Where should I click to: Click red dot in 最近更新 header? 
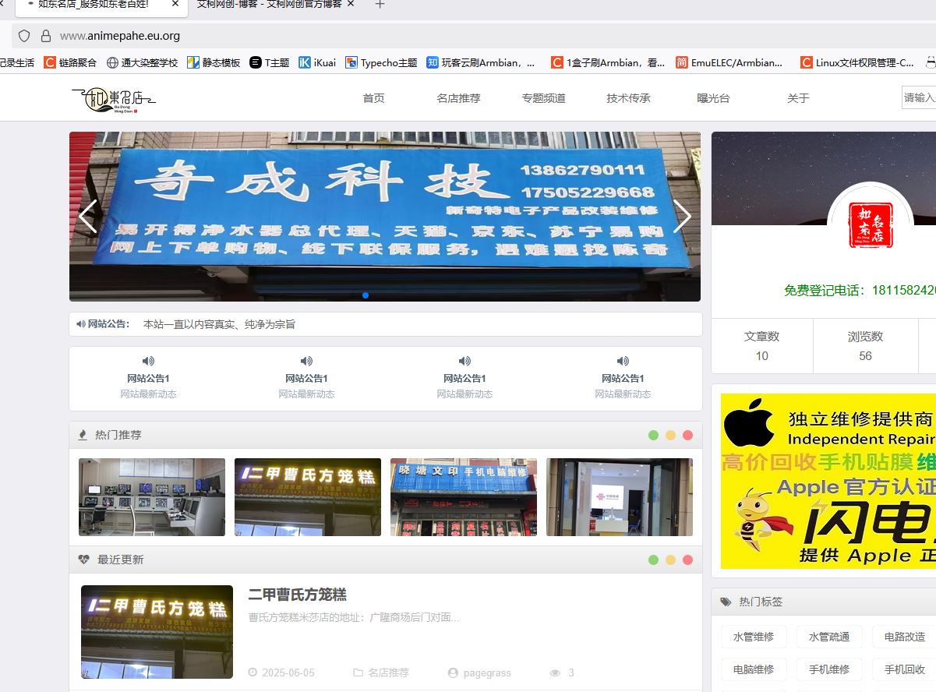[x=687, y=560]
